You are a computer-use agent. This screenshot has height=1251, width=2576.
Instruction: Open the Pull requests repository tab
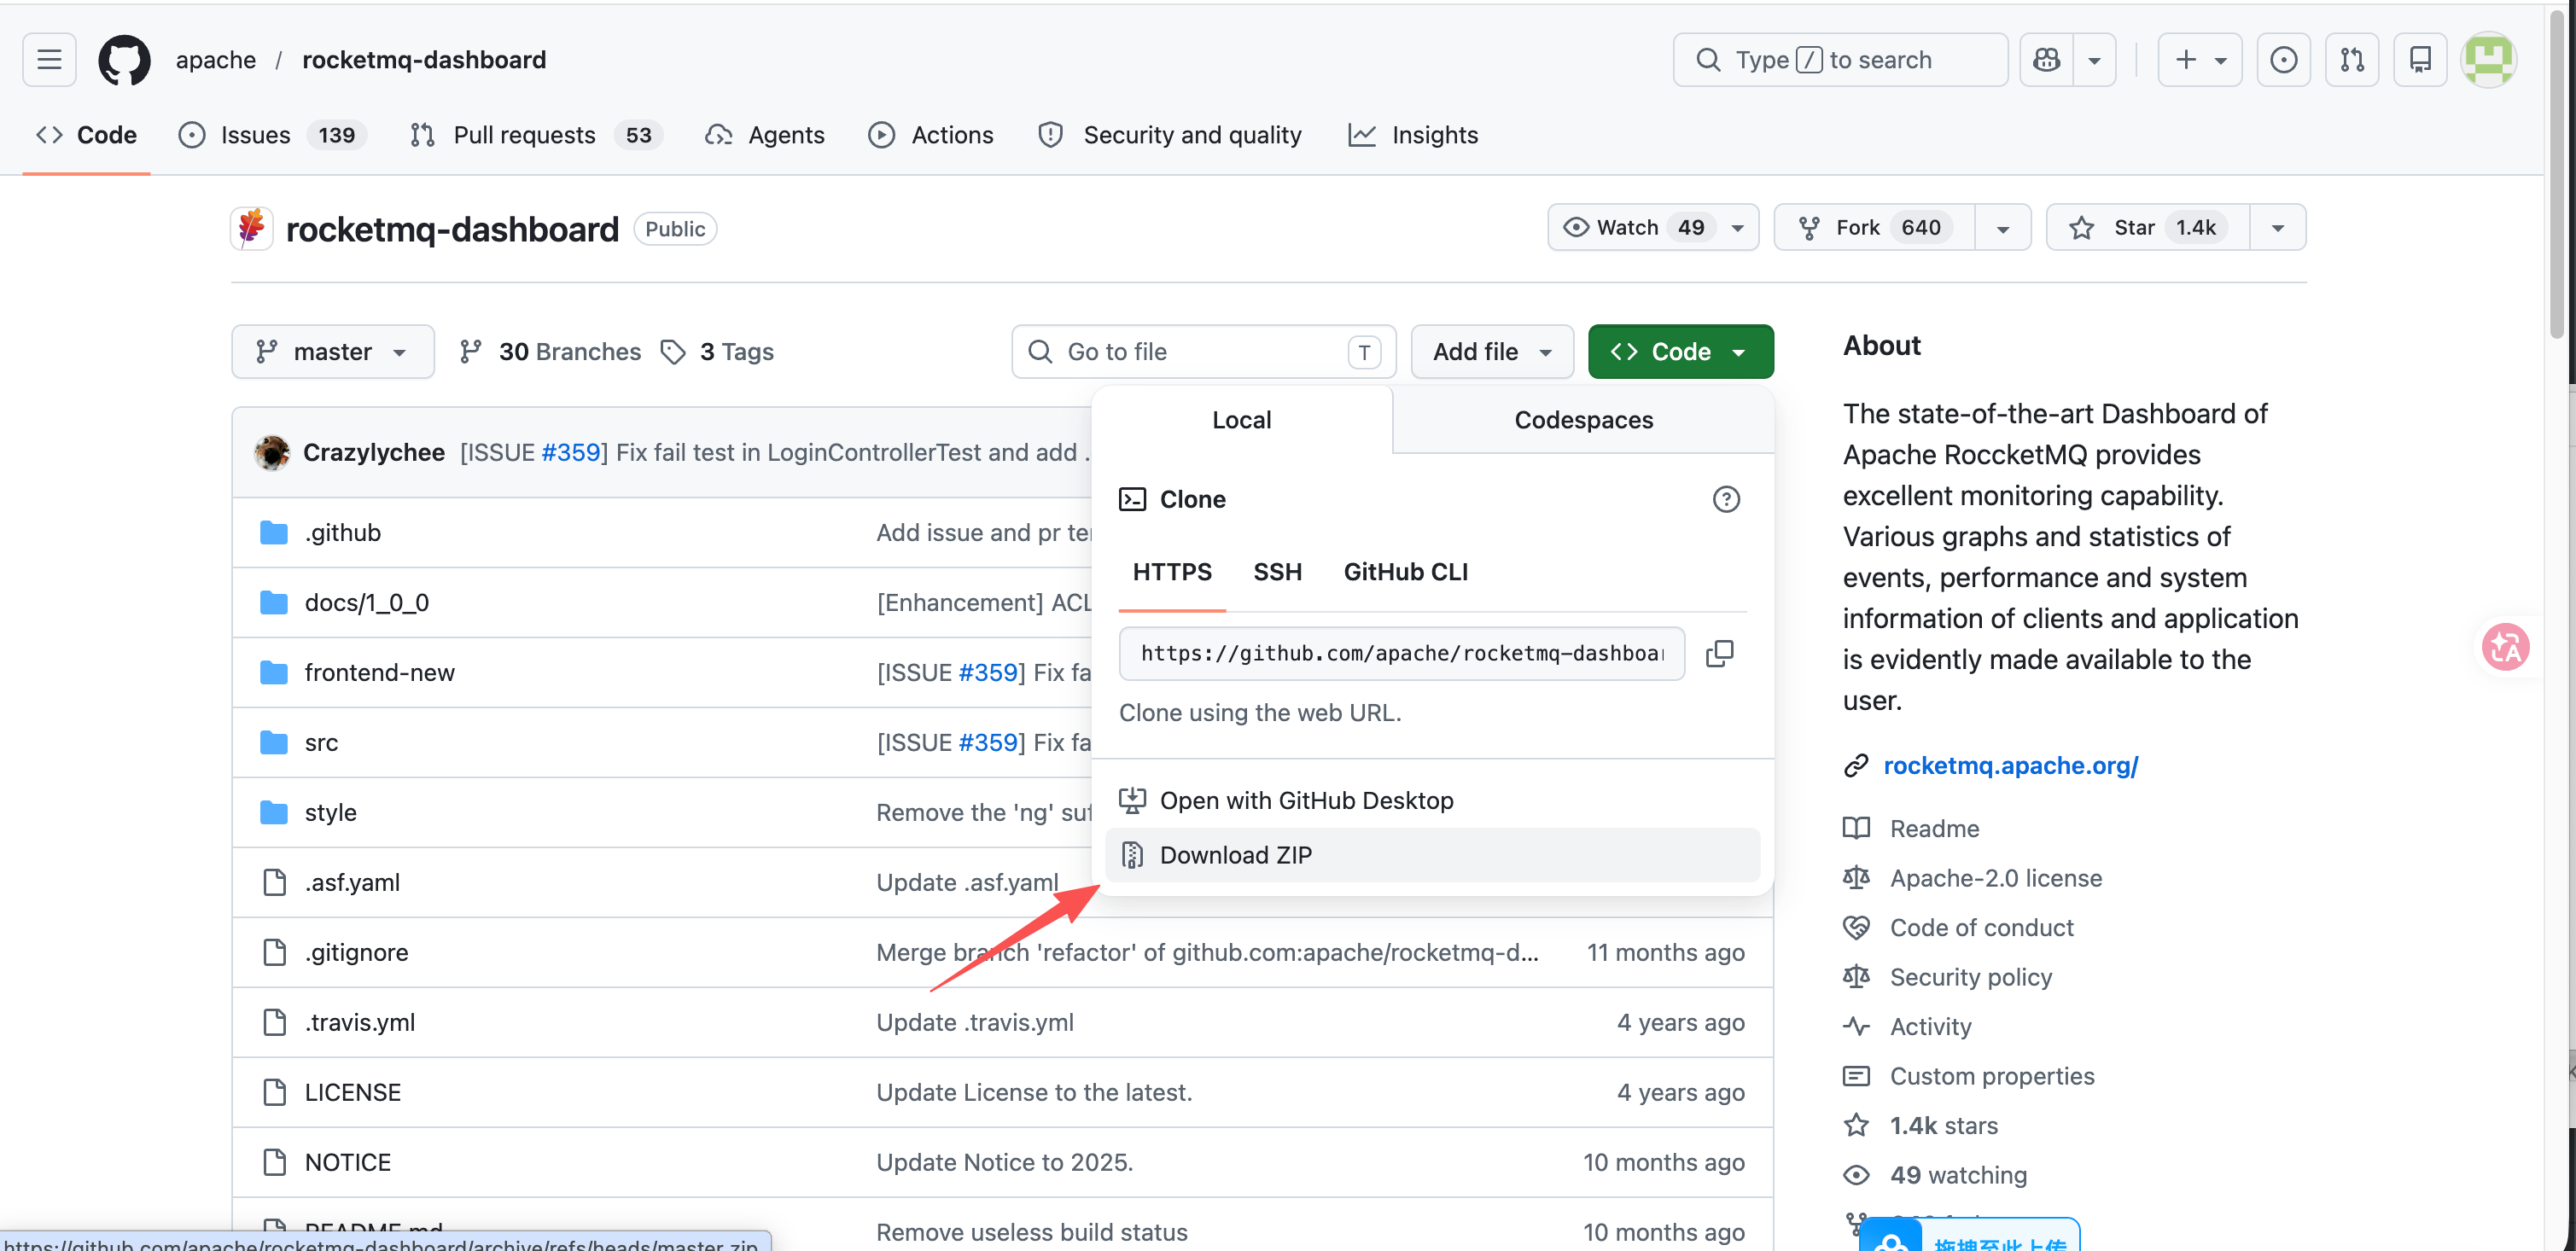[536, 135]
